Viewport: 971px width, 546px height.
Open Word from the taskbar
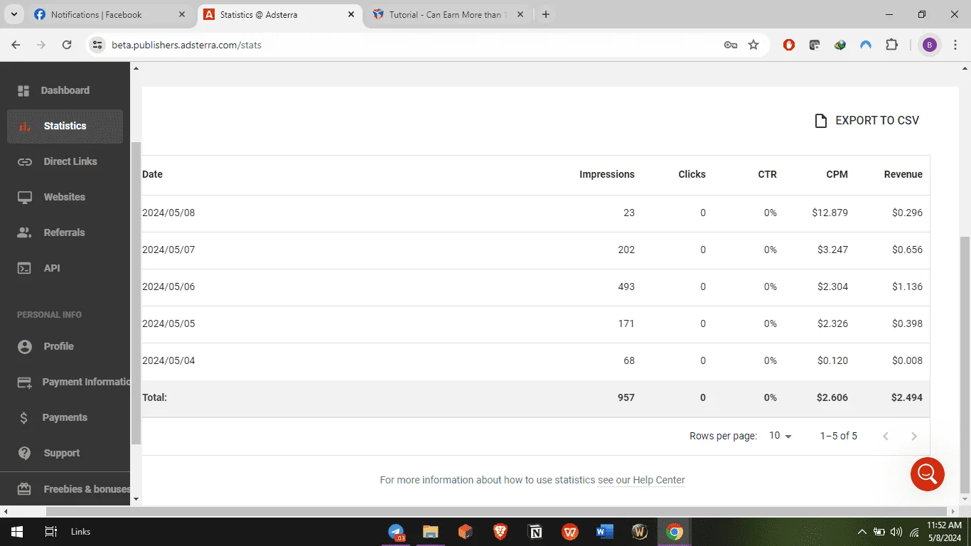pyautogui.click(x=605, y=532)
